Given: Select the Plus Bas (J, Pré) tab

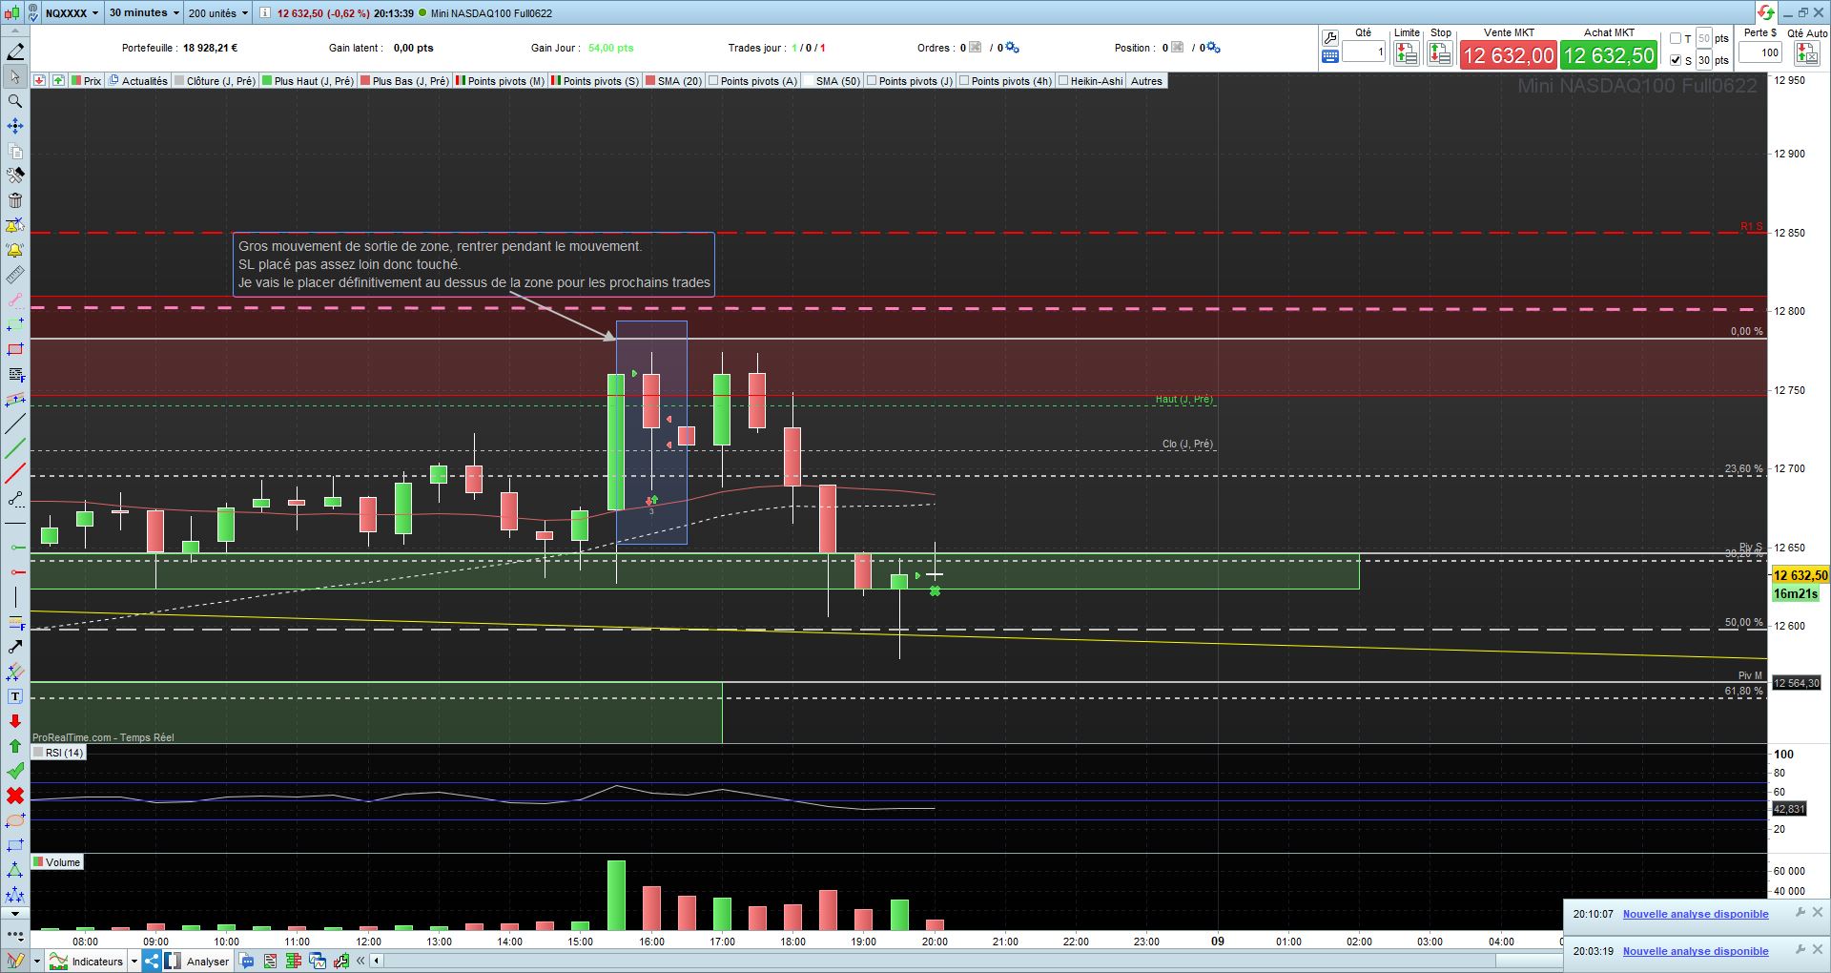Looking at the screenshot, I should [404, 81].
